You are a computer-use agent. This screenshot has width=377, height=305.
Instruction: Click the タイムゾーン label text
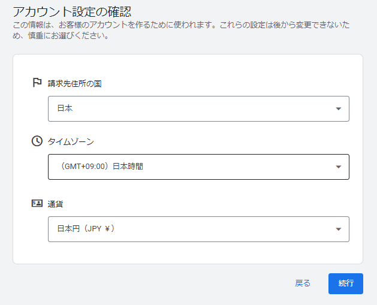coord(71,141)
